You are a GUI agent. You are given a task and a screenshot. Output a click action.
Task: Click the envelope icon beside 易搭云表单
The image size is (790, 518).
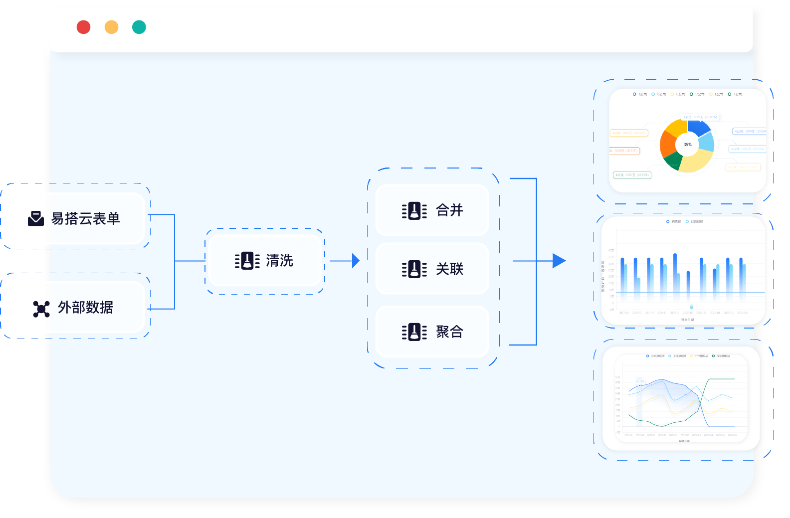tap(36, 218)
